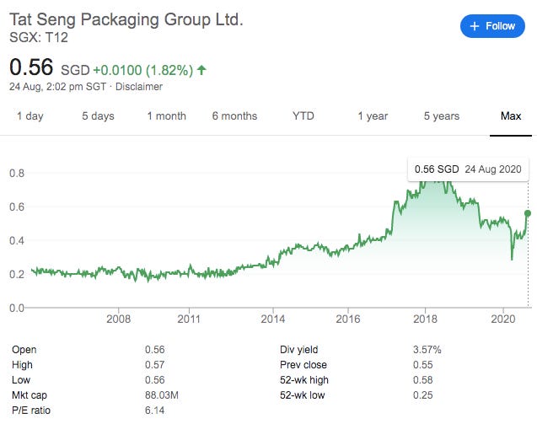Click the SGX: T12 ticker text

click(x=39, y=38)
